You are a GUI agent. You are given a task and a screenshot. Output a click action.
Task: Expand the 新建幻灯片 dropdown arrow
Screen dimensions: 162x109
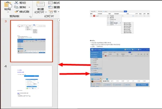click(46, 12)
